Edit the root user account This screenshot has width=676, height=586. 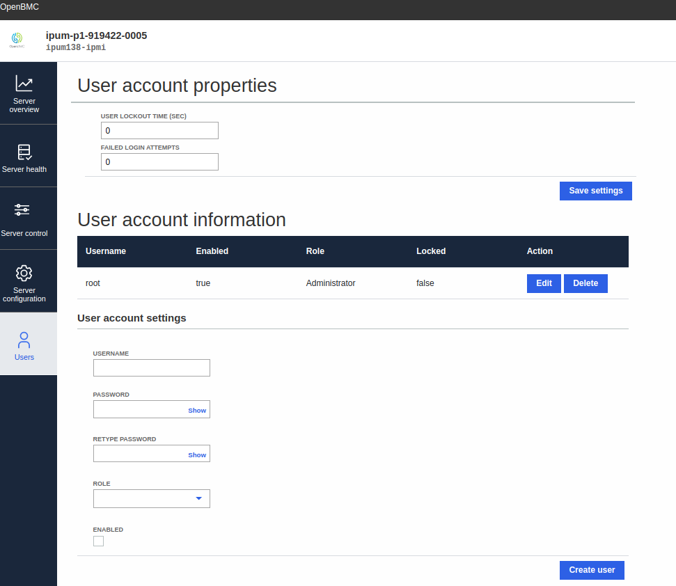coord(544,283)
